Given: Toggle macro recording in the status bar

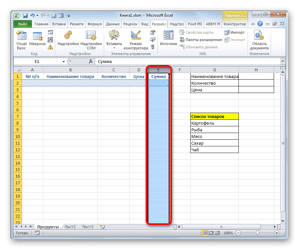Looking at the screenshot, I should tap(37, 233).
